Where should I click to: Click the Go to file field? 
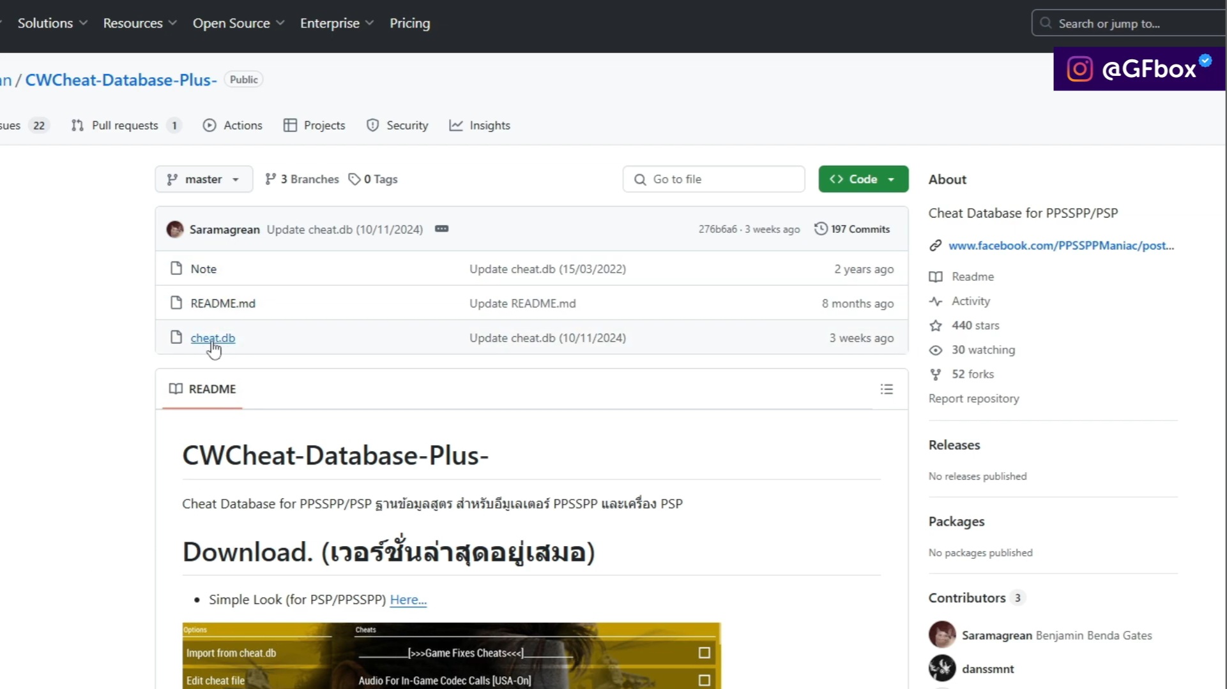click(713, 179)
